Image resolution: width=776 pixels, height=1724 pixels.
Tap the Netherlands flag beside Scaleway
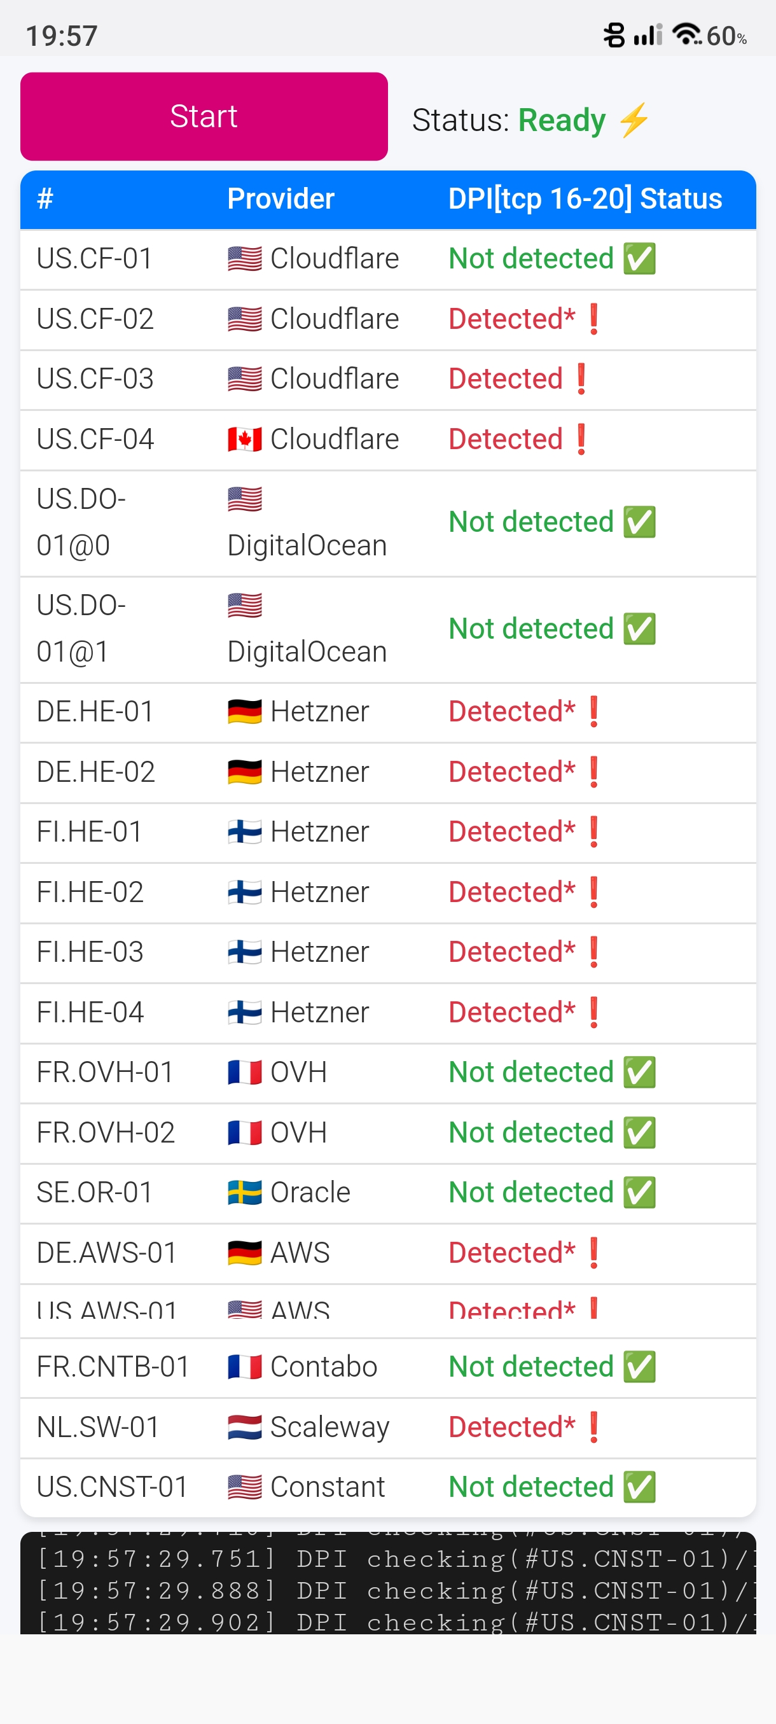tap(244, 1427)
